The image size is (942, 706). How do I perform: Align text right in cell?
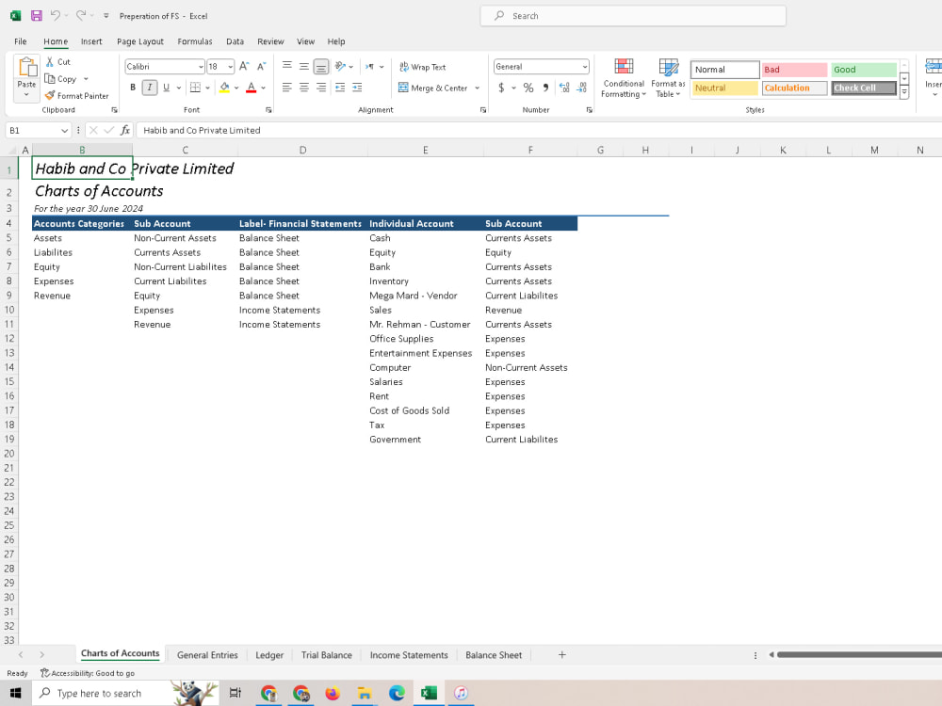pyautogui.click(x=321, y=88)
